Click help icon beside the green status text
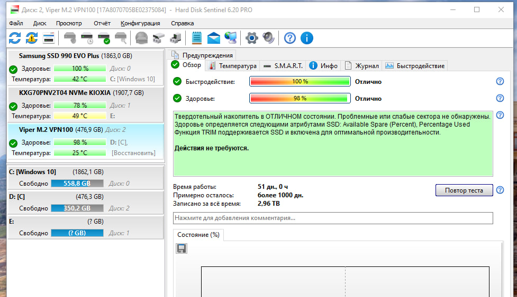 [x=500, y=115]
